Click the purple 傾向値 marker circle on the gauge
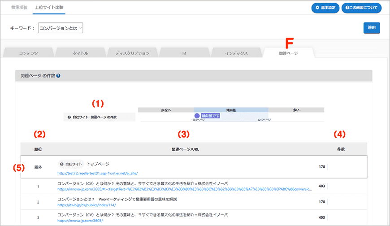Screen dimensions: 390x226 pyautogui.click(x=197, y=115)
